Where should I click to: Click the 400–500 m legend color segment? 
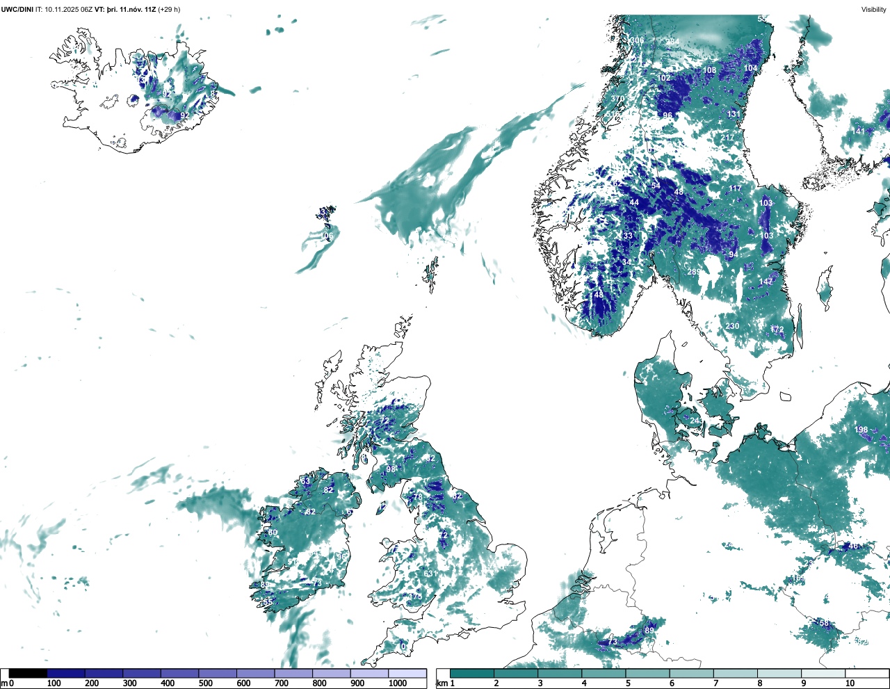(179, 673)
